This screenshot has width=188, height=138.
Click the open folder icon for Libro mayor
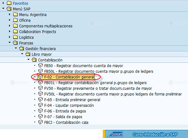tap(28, 54)
